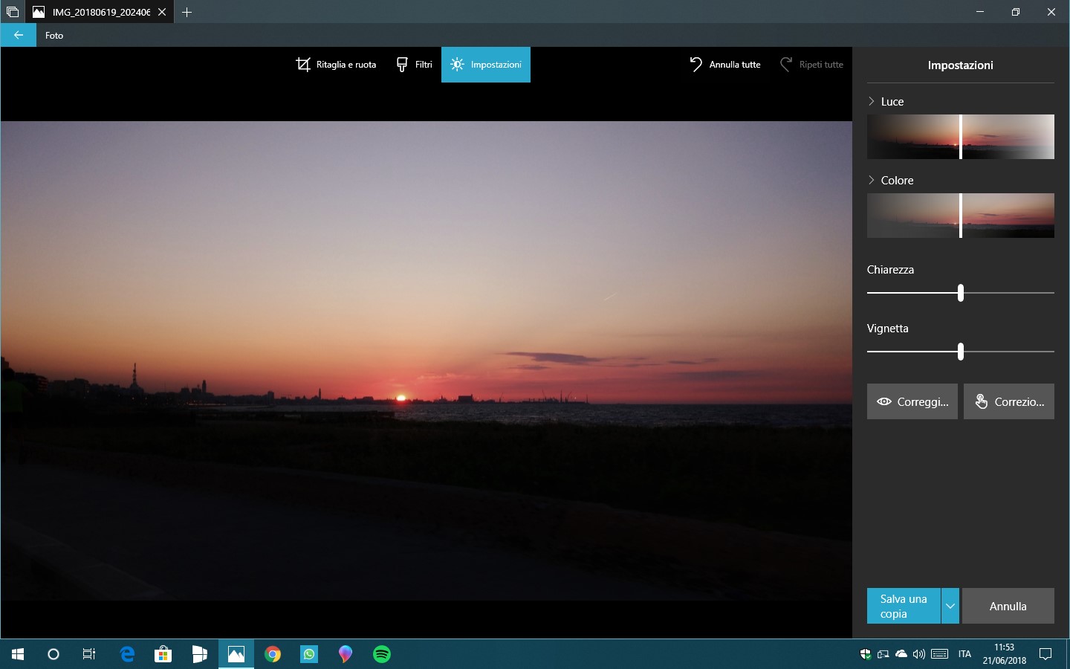The height and width of the screenshot is (669, 1070).
Task: Click the Vignetta slider handle
Action: [961, 352]
